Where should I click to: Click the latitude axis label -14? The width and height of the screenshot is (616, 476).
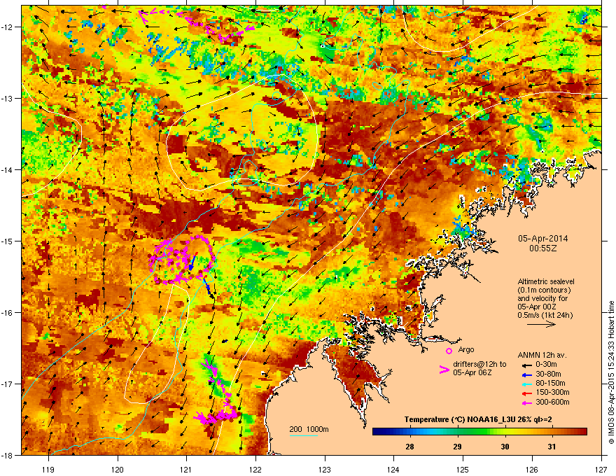8,169
